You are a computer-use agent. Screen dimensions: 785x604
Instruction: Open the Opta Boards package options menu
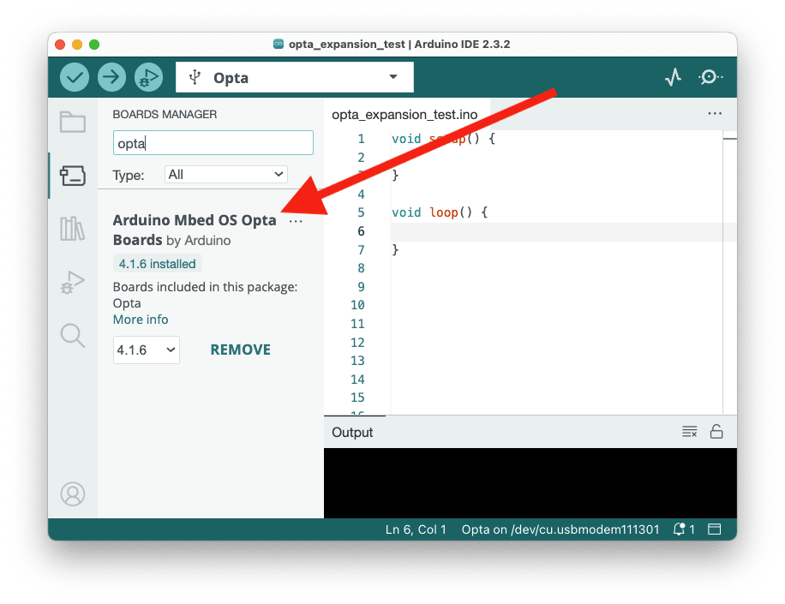[x=296, y=221]
